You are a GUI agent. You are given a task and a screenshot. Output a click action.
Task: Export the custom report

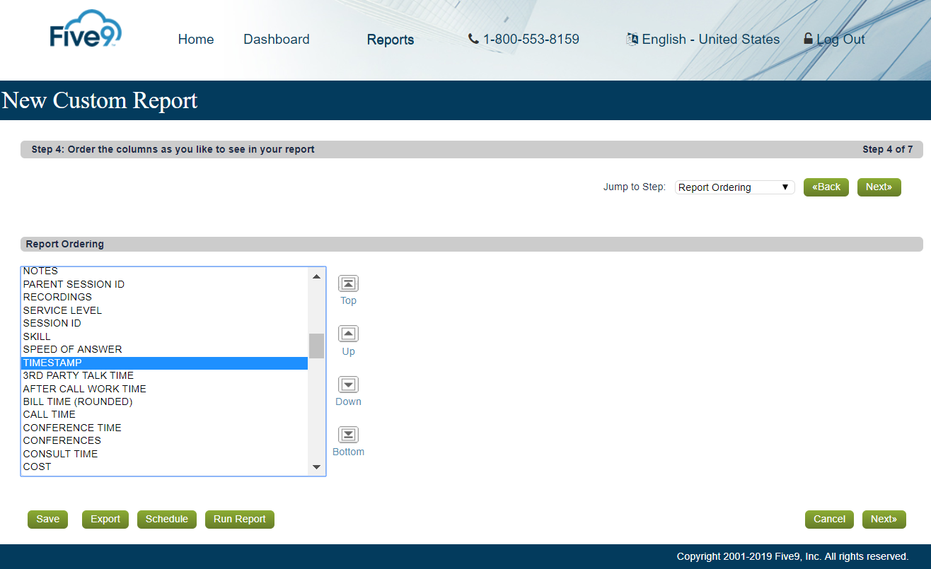tap(105, 519)
